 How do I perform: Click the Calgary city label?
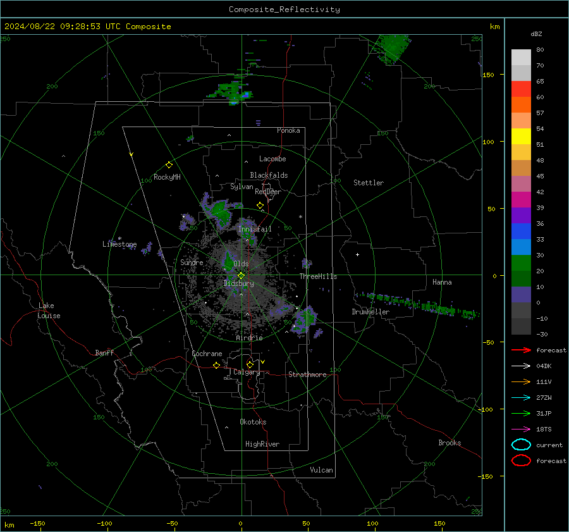247,372
